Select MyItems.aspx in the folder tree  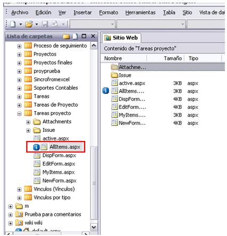(x=59, y=172)
